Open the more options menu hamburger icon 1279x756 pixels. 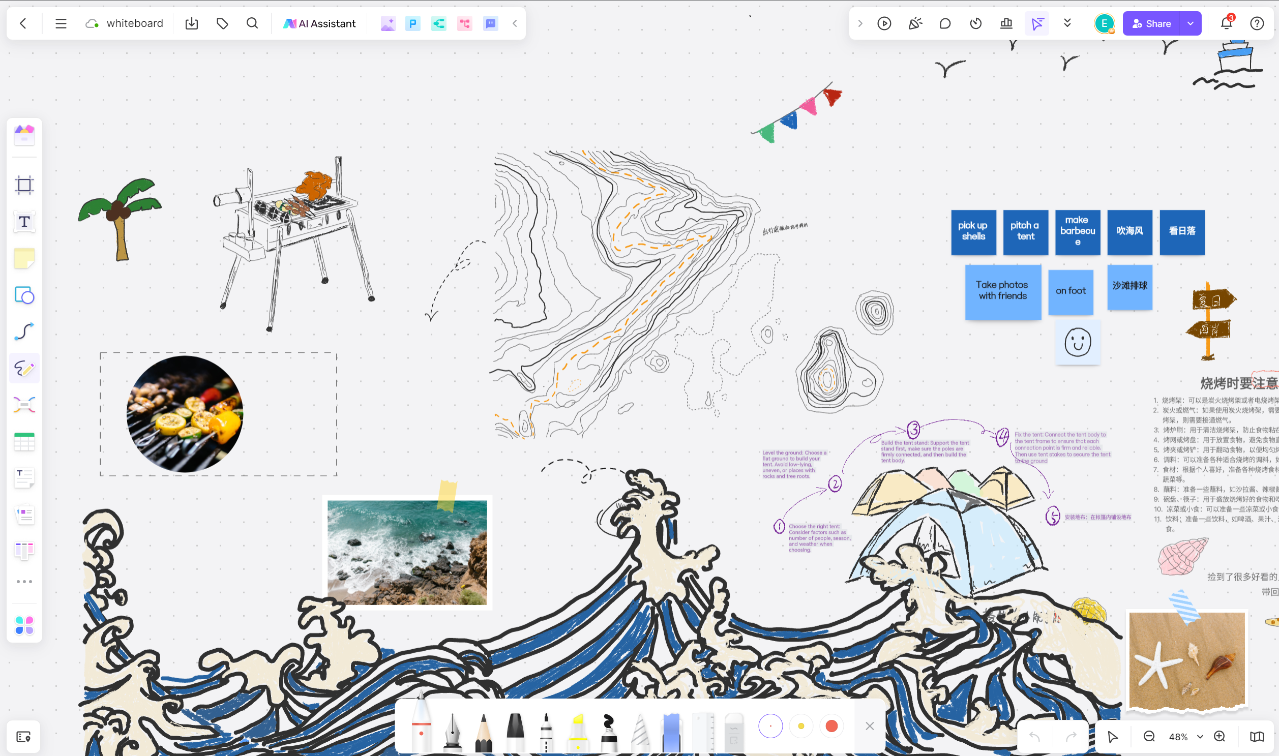tap(61, 23)
